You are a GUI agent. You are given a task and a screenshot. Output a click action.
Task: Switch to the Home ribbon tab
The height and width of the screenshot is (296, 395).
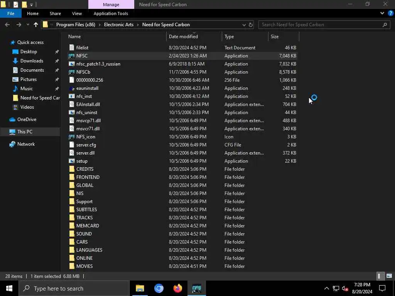(33, 13)
